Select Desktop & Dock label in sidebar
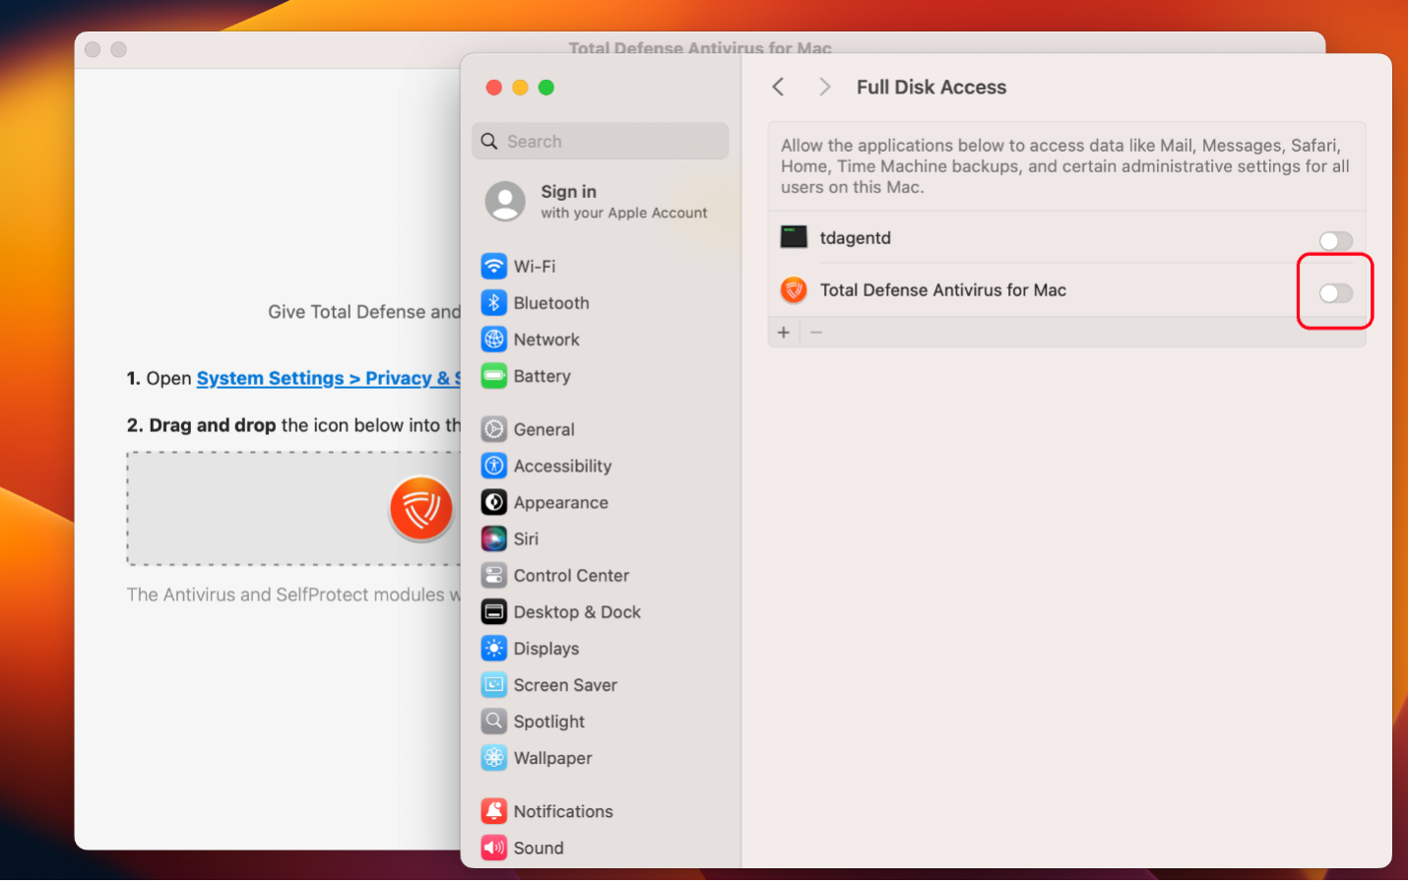The width and height of the screenshot is (1408, 884). click(577, 611)
